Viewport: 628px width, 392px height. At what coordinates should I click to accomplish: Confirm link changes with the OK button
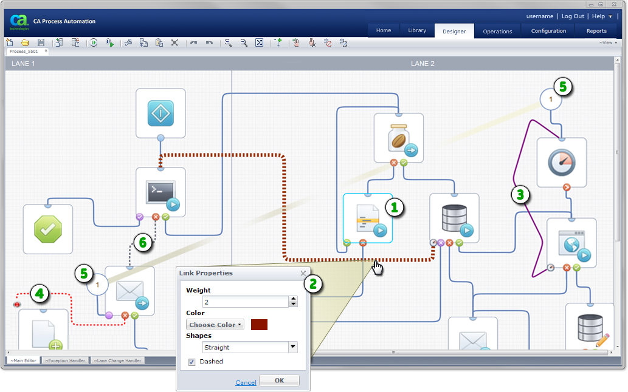pyautogui.click(x=279, y=380)
